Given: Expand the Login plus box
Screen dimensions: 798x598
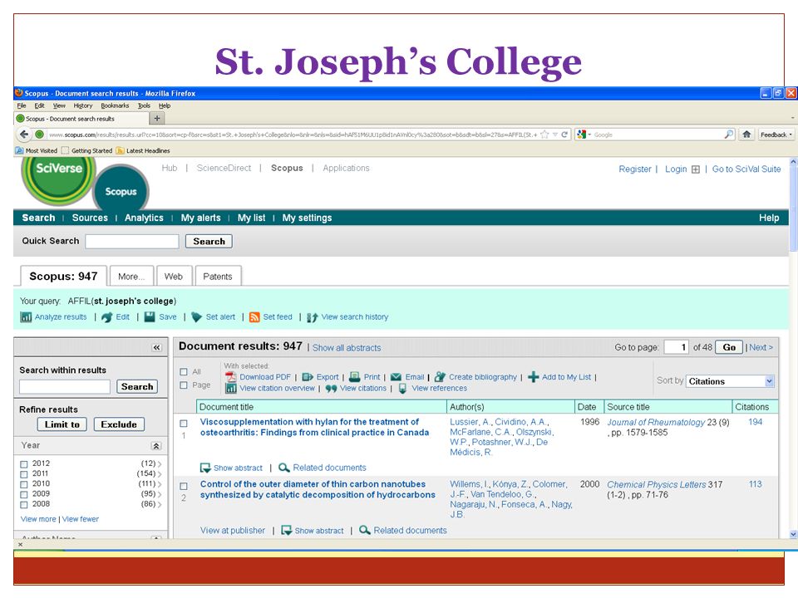Looking at the screenshot, I should 696,169.
